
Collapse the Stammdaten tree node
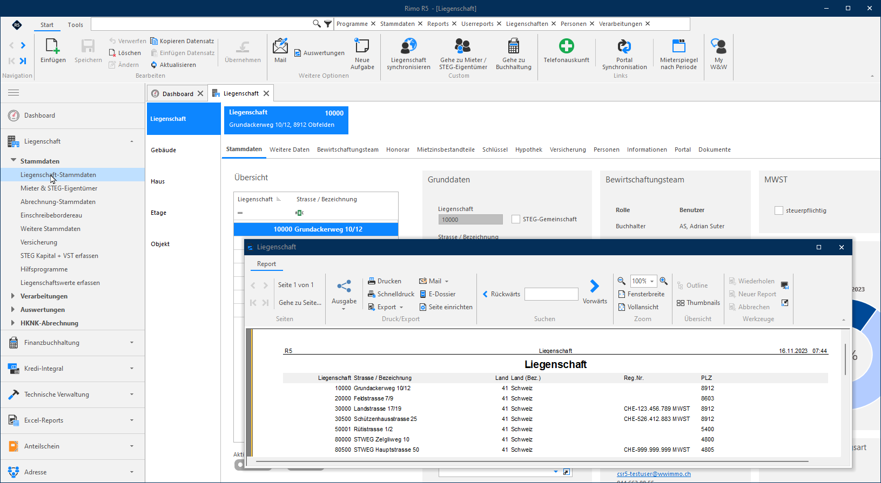click(13, 160)
